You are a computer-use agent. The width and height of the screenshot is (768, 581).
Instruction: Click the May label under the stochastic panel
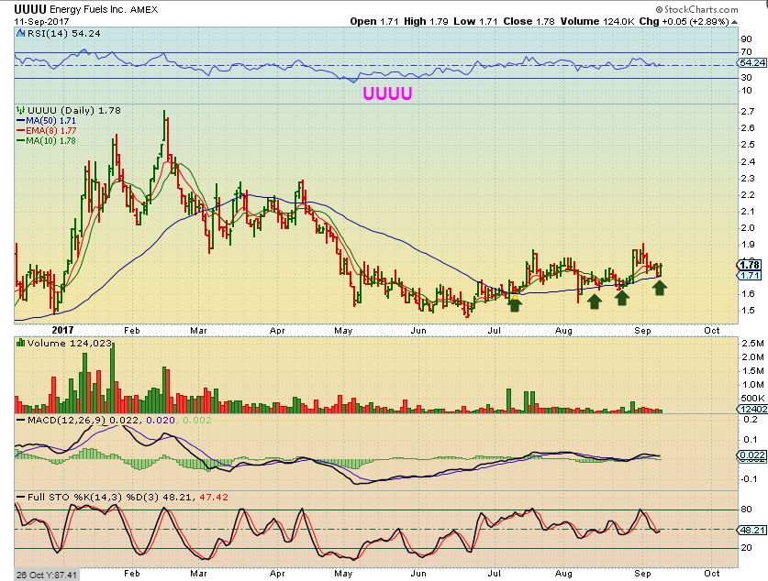click(x=343, y=573)
